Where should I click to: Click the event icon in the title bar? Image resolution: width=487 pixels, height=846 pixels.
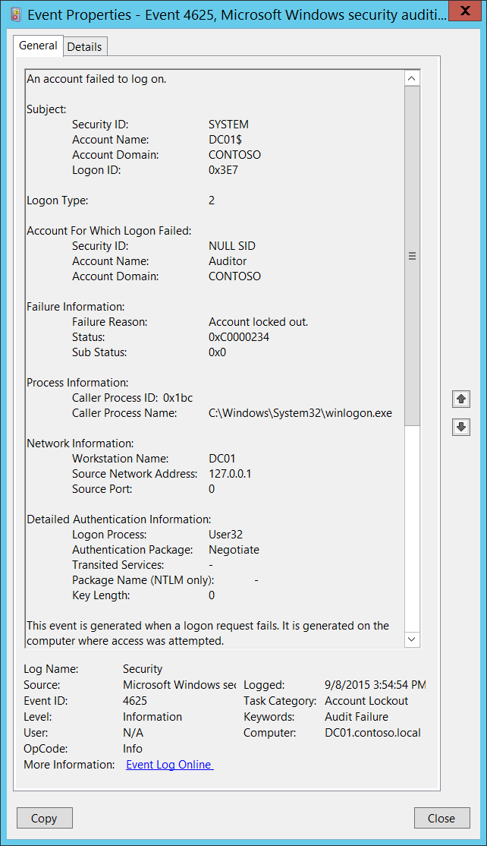14,13
